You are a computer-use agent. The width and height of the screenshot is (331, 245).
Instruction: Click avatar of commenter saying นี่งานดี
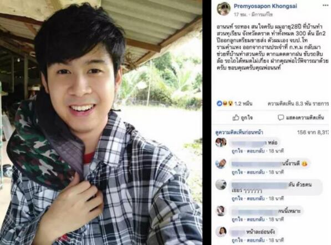221,164
